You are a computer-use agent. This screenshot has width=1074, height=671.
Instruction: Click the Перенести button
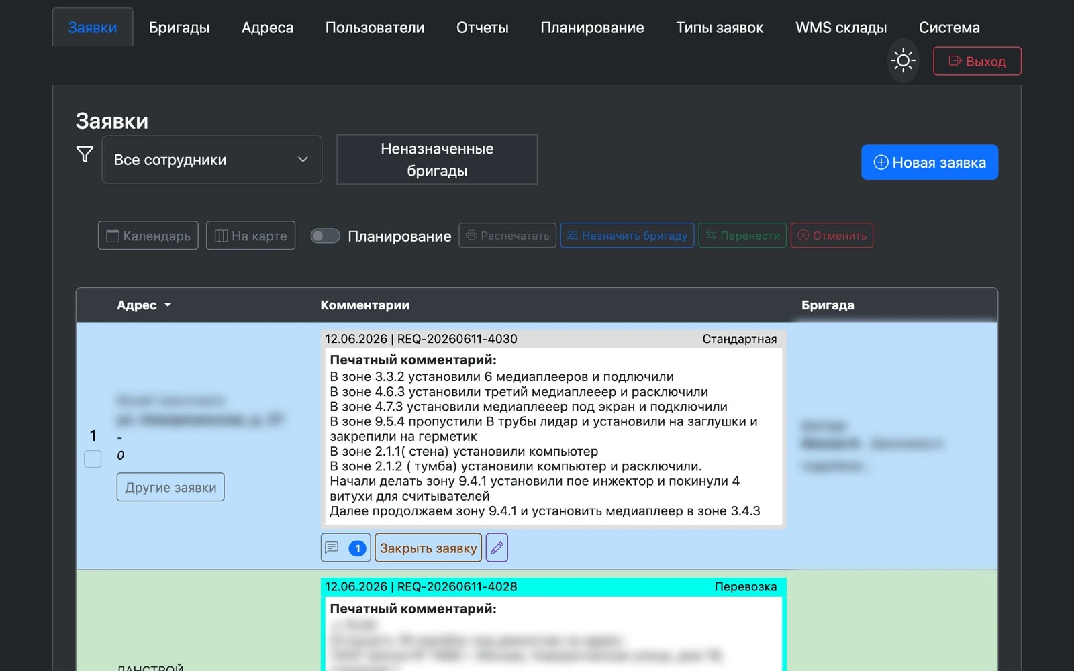tap(742, 236)
